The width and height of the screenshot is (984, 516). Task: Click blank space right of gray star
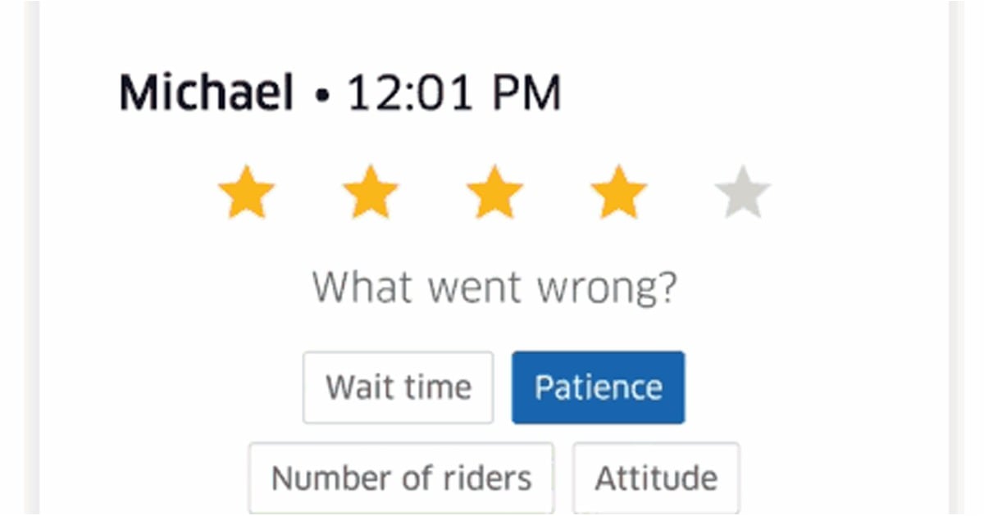pyautogui.click(x=853, y=193)
